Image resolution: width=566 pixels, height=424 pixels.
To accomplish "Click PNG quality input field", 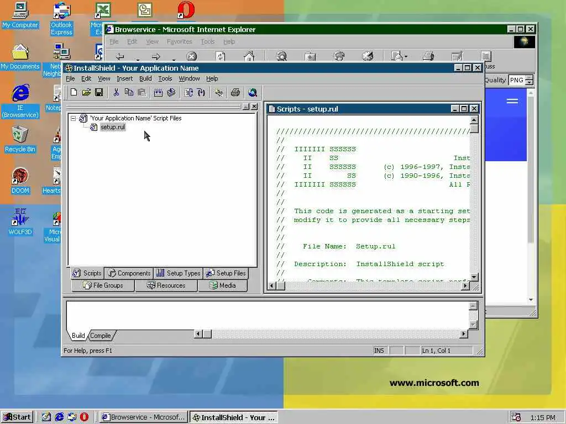I will coord(517,80).
